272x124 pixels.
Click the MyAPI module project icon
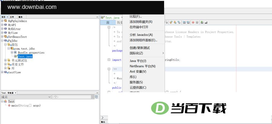point(5,25)
